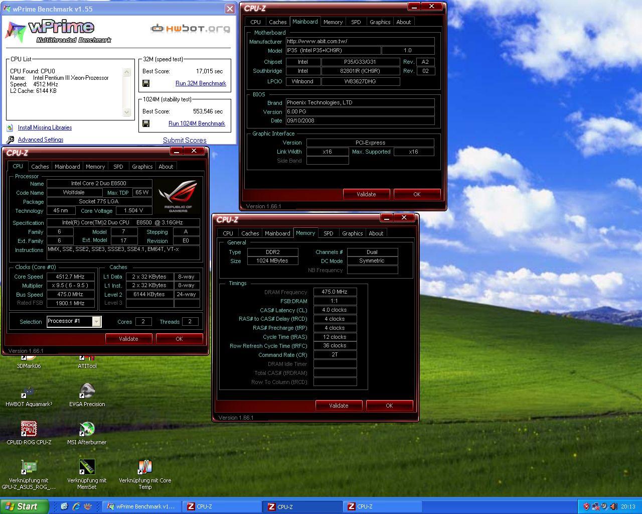
Task: Click OK in the Mainboard window
Action: (417, 194)
